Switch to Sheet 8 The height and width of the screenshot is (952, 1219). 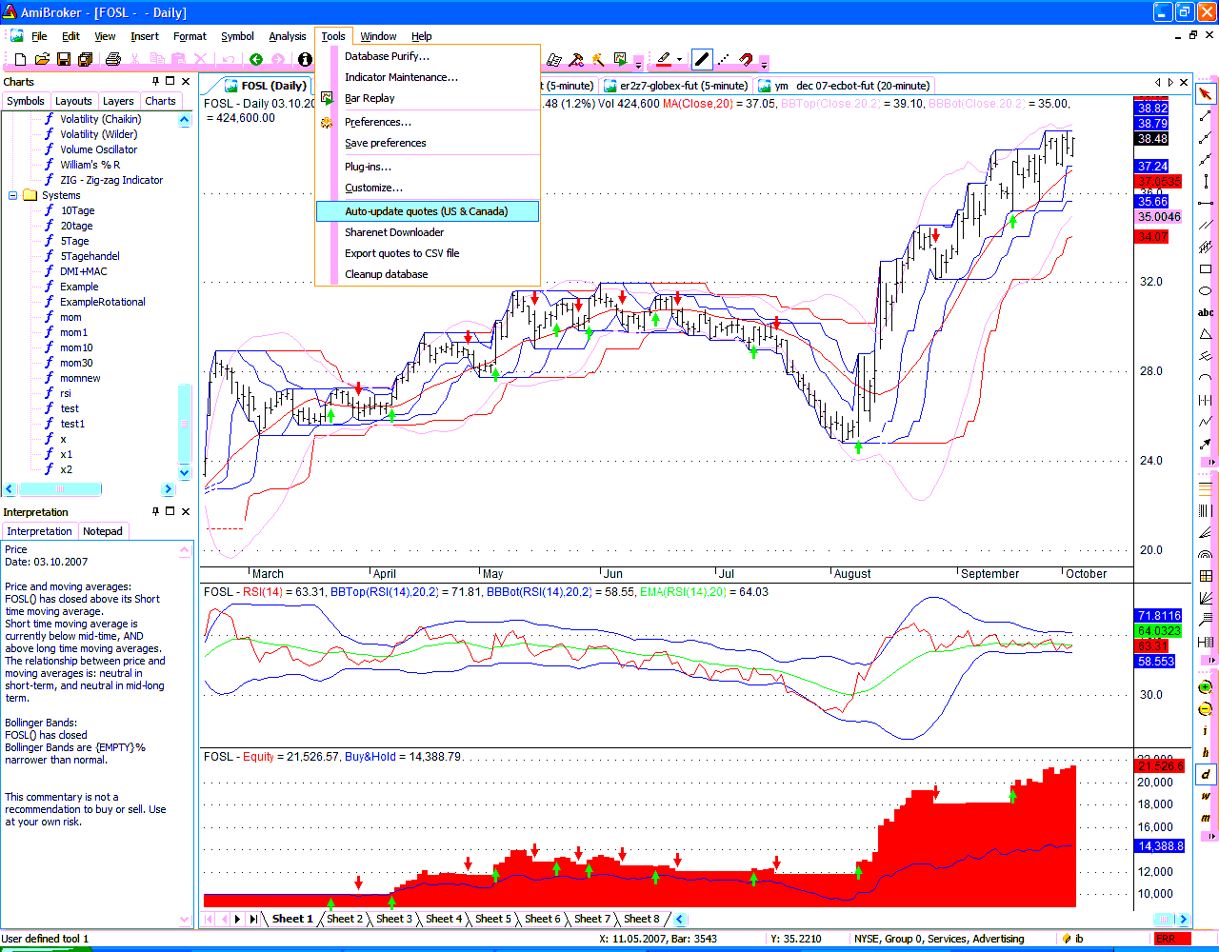pyautogui.click(x=642, y=919)
